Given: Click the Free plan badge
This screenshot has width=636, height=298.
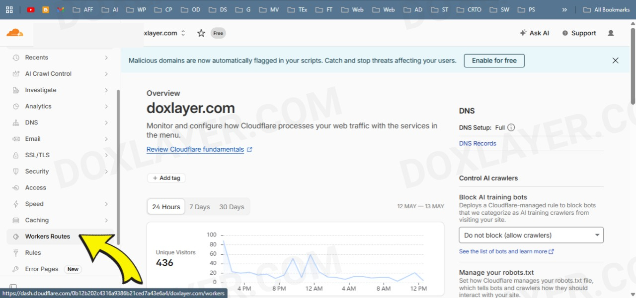Looking at the screenshot, I should coord(218,33).
